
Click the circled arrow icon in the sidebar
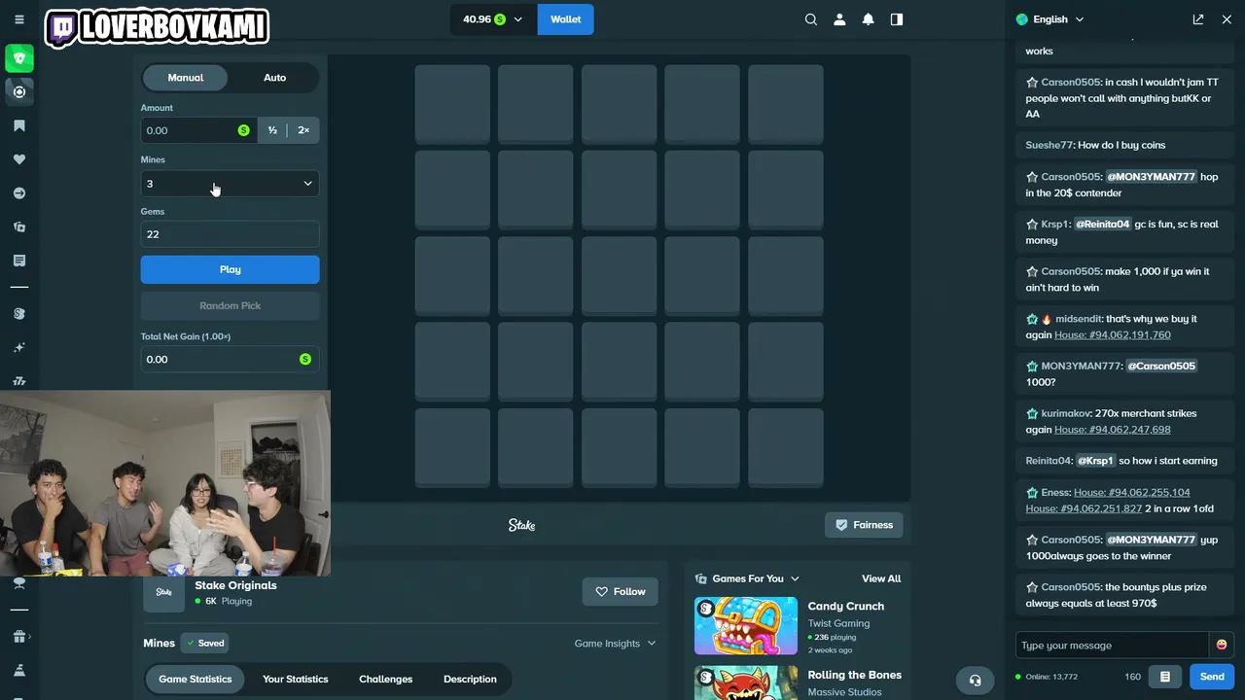[18, 193]
